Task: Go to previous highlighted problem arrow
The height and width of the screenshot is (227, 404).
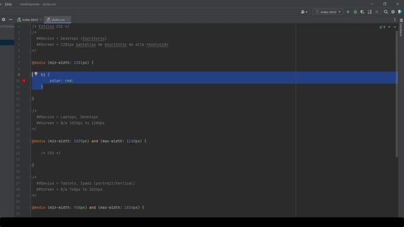Action: point(389,27)
